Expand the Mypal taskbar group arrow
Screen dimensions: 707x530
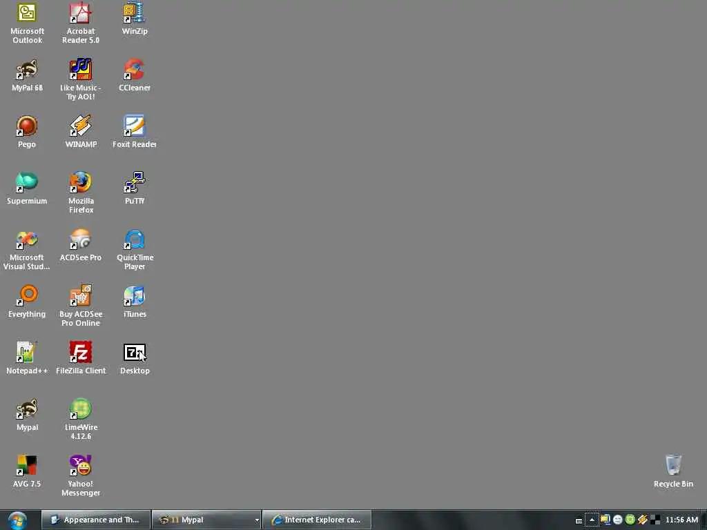257,520
